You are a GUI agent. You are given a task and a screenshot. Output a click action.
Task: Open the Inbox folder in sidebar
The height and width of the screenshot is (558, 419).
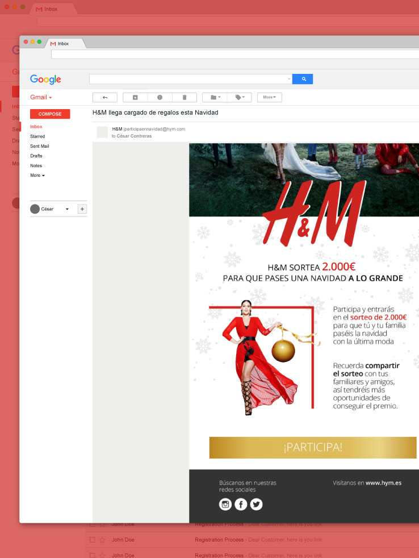[x=36, y=127]
